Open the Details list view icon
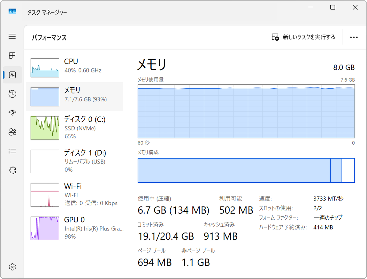 (x=12, y=151)
